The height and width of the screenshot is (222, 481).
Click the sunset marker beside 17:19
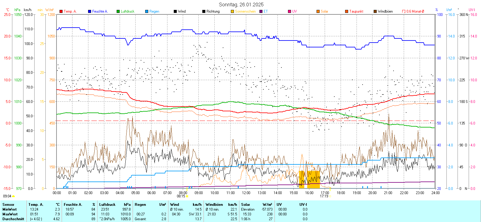click(x=330, y=196)
